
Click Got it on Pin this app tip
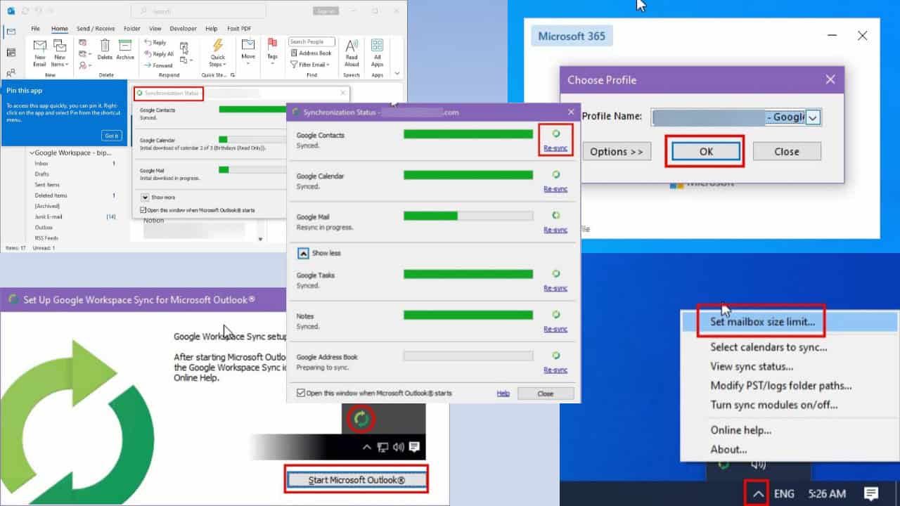[112, 136]
